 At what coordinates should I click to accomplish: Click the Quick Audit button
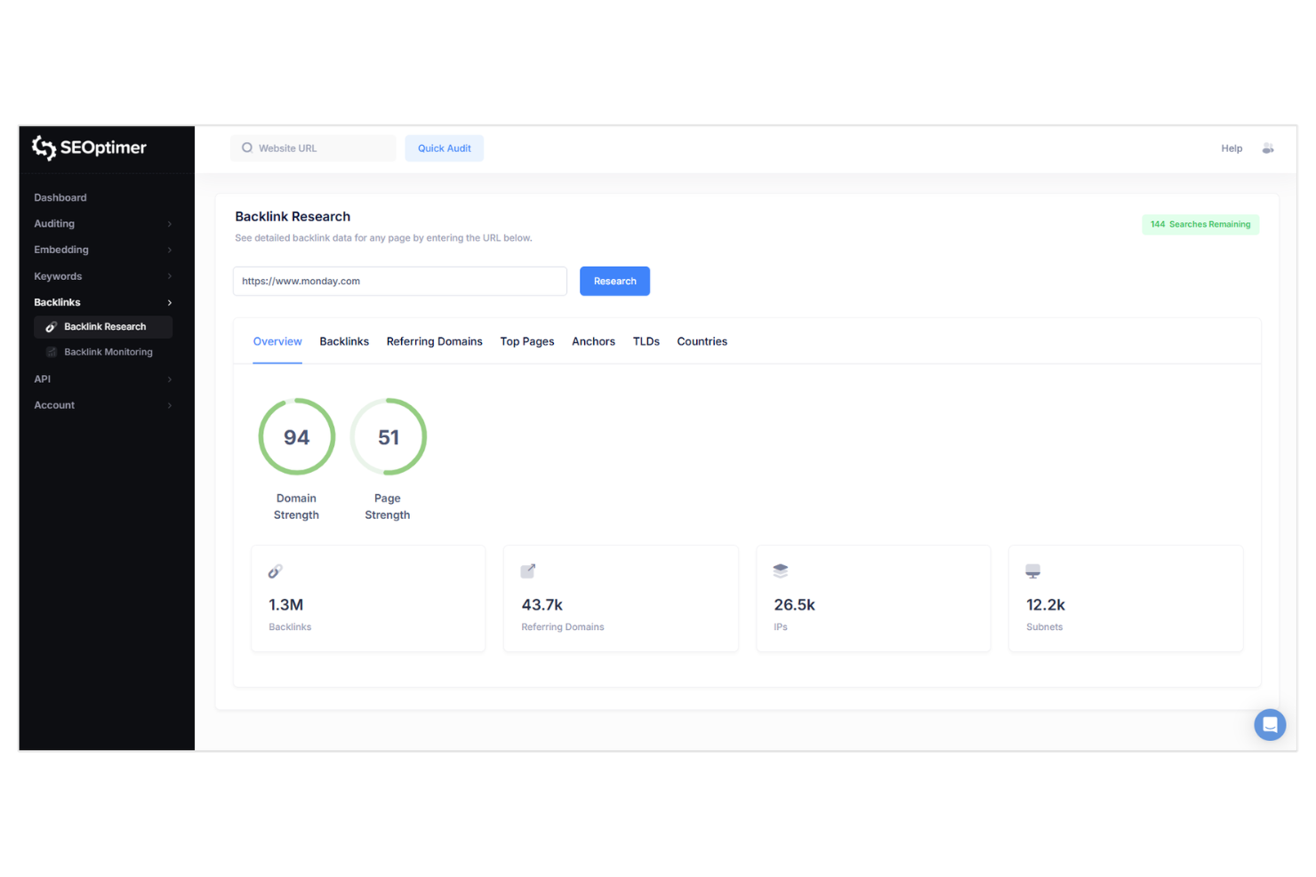tap(444, 147)
